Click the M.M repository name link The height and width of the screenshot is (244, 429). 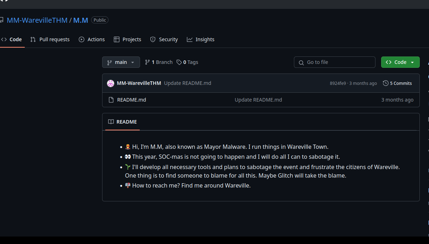pyautogui.click(x=80, y=20)
